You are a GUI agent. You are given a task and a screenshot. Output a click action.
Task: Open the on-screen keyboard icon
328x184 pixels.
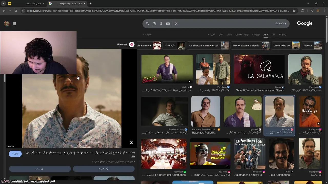coord(168,24)
